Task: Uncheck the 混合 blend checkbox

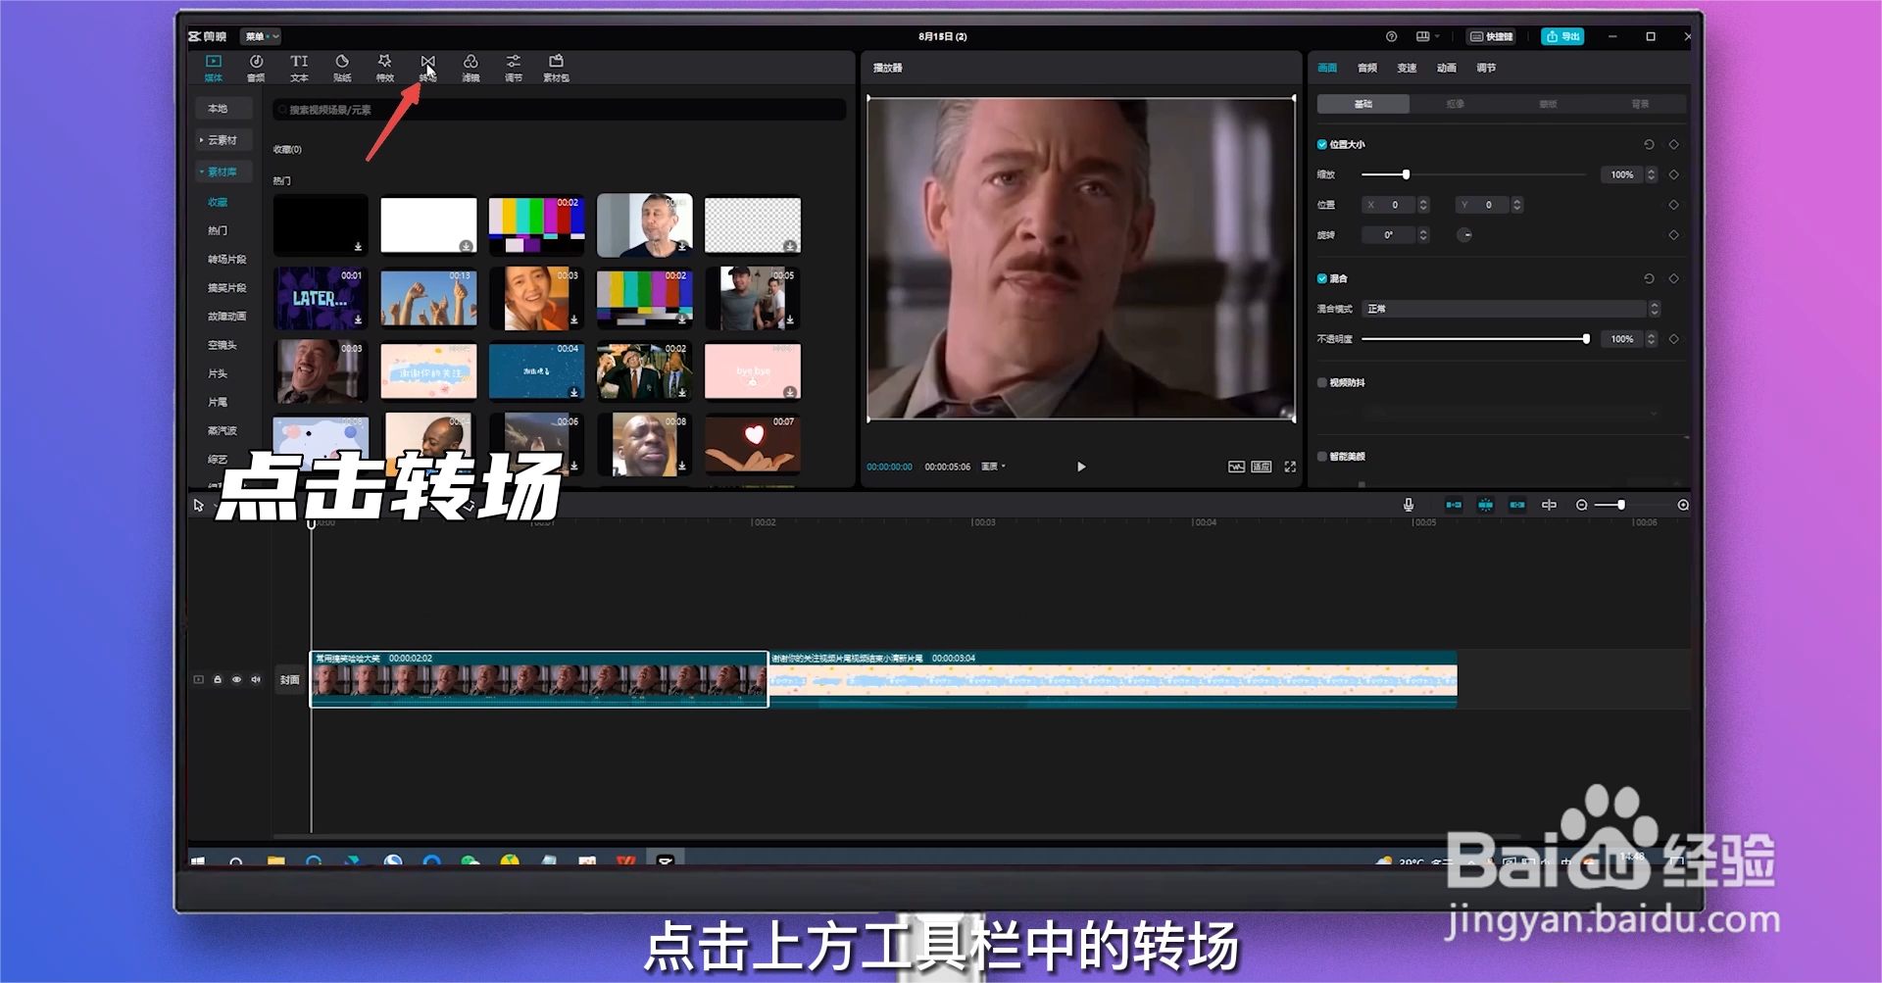Action: (x=1322, y=278)
